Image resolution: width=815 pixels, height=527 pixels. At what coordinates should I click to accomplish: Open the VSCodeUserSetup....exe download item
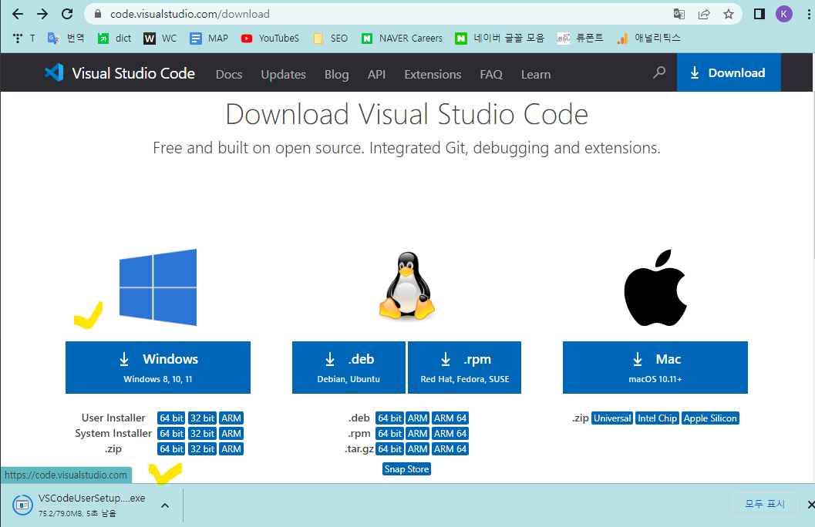coord(92,505)
